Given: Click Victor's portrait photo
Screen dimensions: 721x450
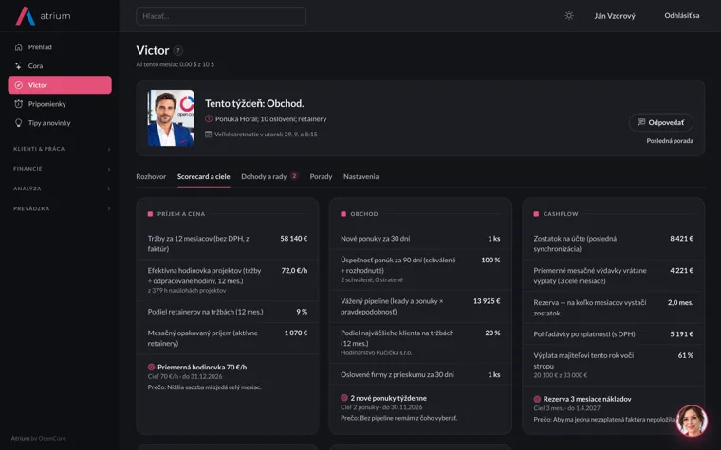Looking at the screenshot, I should [171, 118].
